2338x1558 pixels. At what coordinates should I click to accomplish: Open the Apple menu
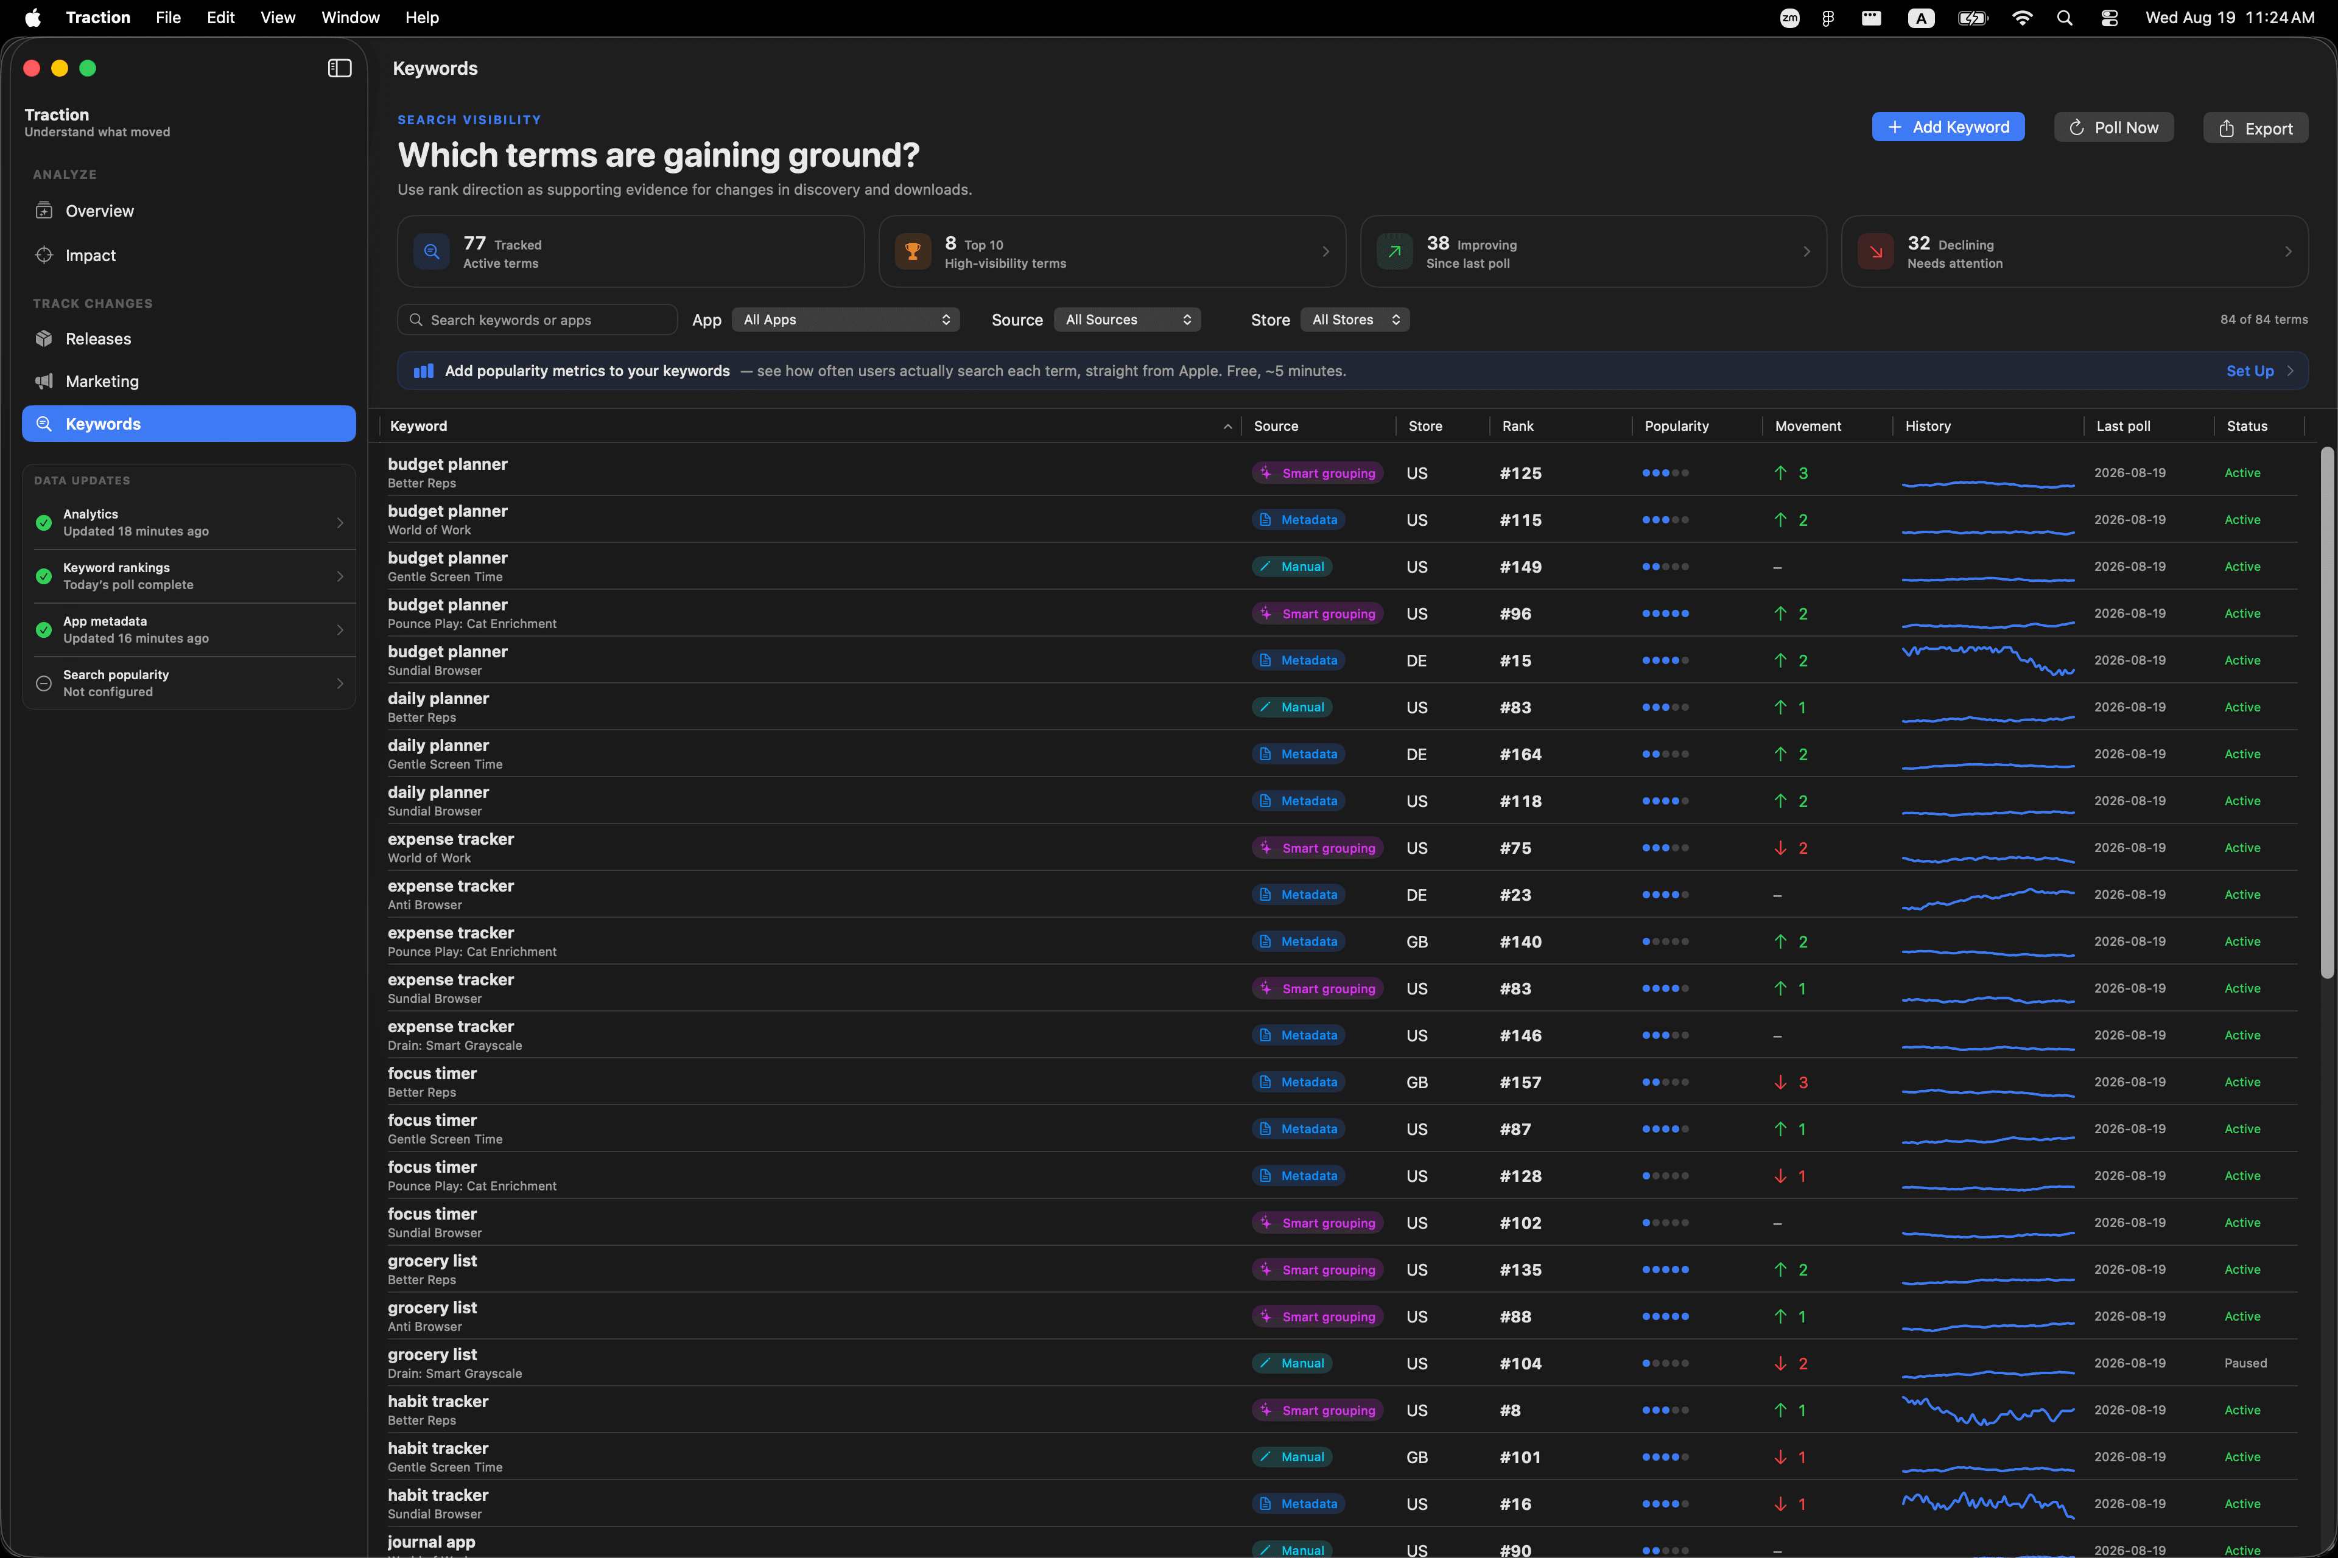[33, 18]
